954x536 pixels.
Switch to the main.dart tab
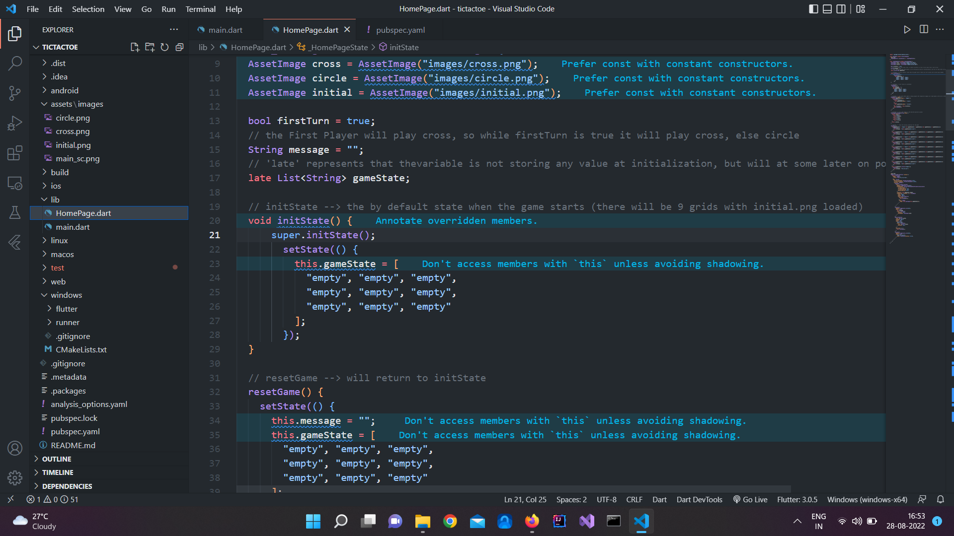[226, 30]
